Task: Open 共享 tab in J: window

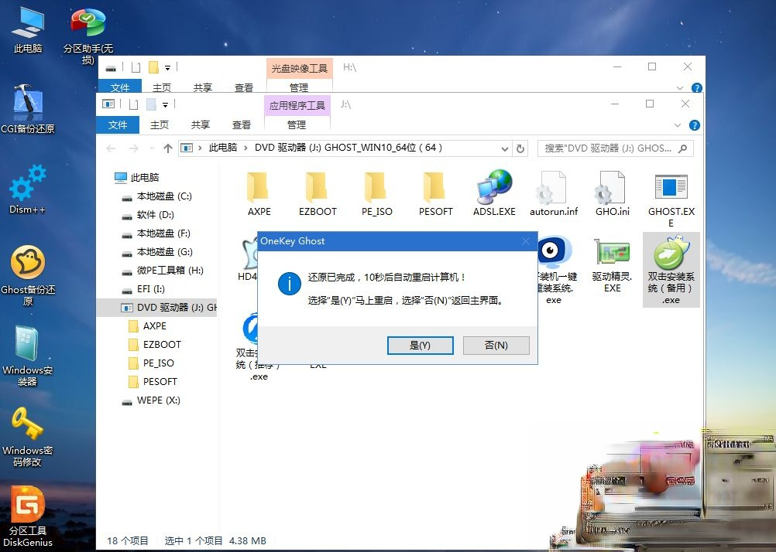Action: [201, 125]
